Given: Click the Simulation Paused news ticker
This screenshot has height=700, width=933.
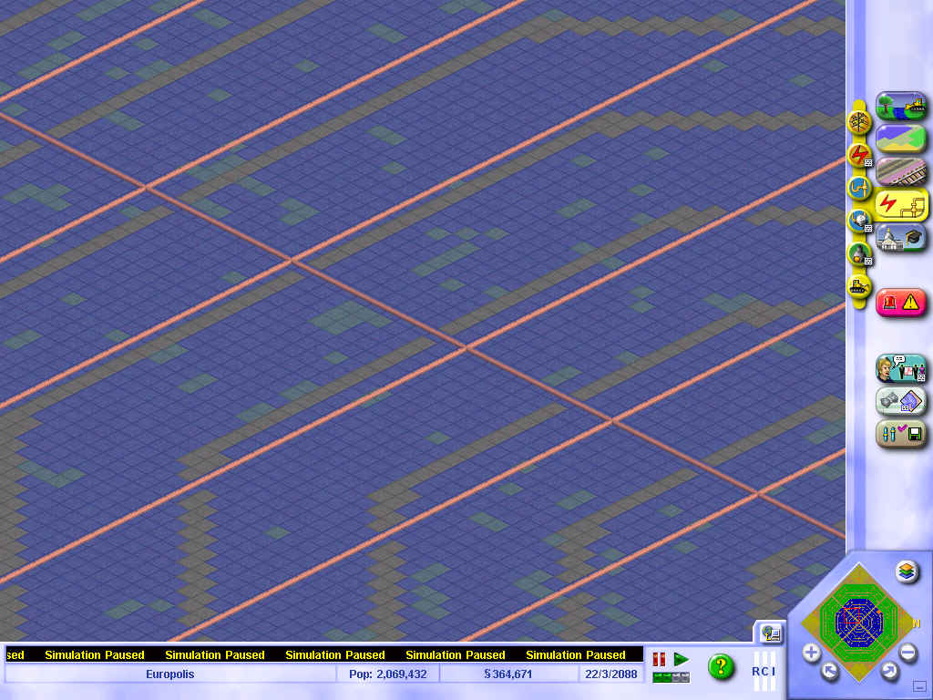Looking at the screenshot, I should (323, 654).
